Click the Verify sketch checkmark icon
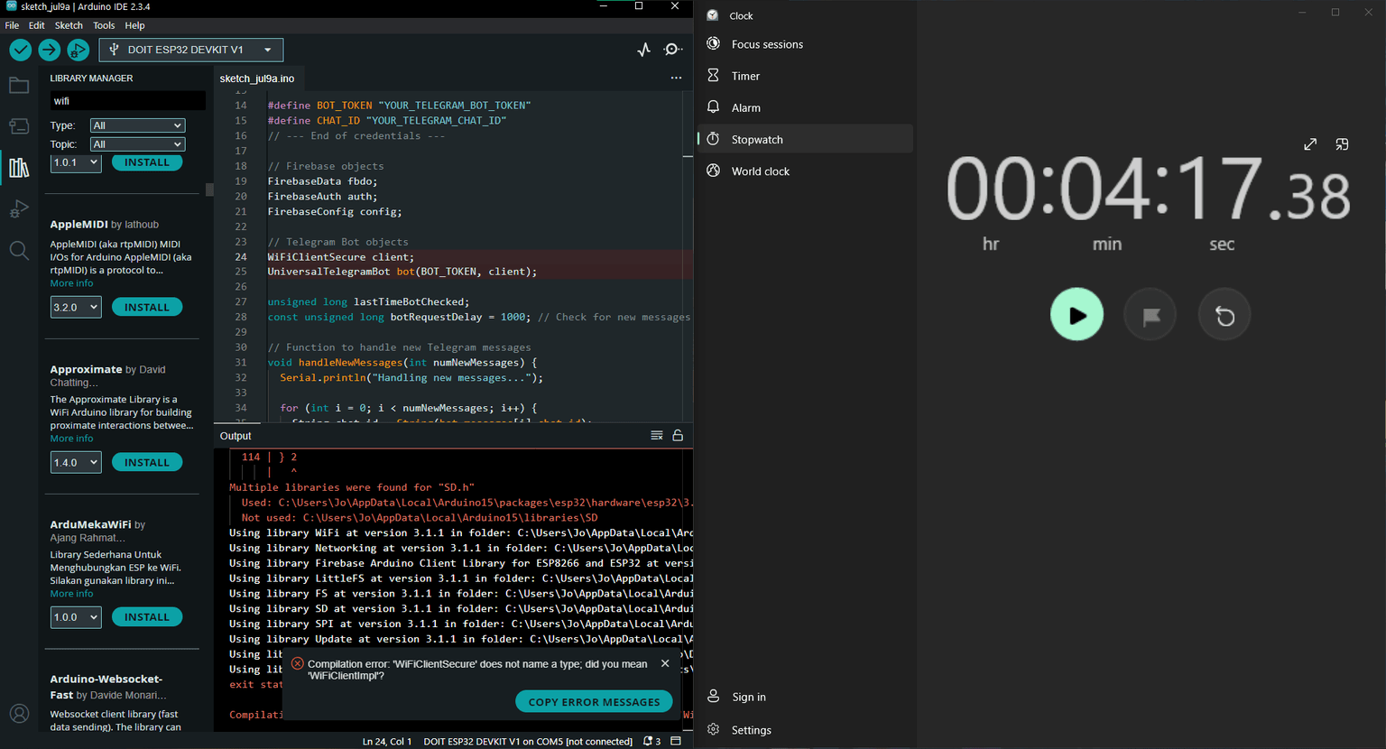Image resolution: width=1386 pixels, height=749 pixels. click(x=20, y=50)
